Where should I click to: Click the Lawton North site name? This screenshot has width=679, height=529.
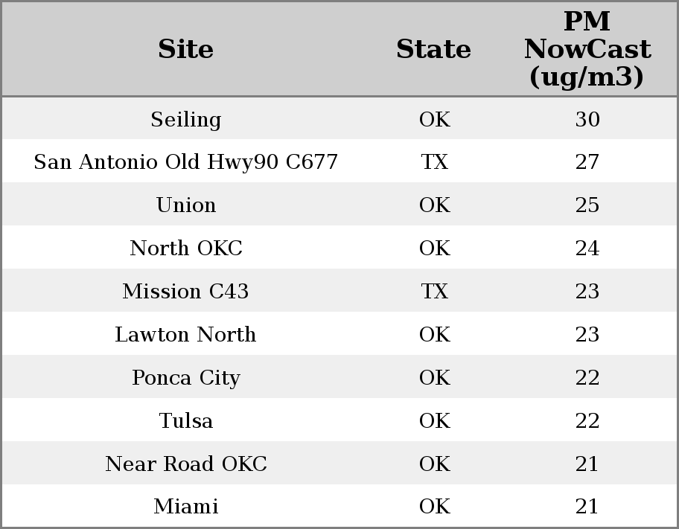pyautogui.click(x=186, y=335)
